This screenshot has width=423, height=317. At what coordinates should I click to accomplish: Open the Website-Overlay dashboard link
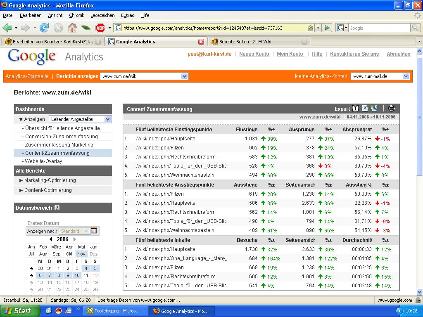coord(43,161)
